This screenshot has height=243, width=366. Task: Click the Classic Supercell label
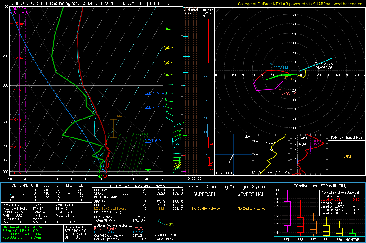(317, 142)
